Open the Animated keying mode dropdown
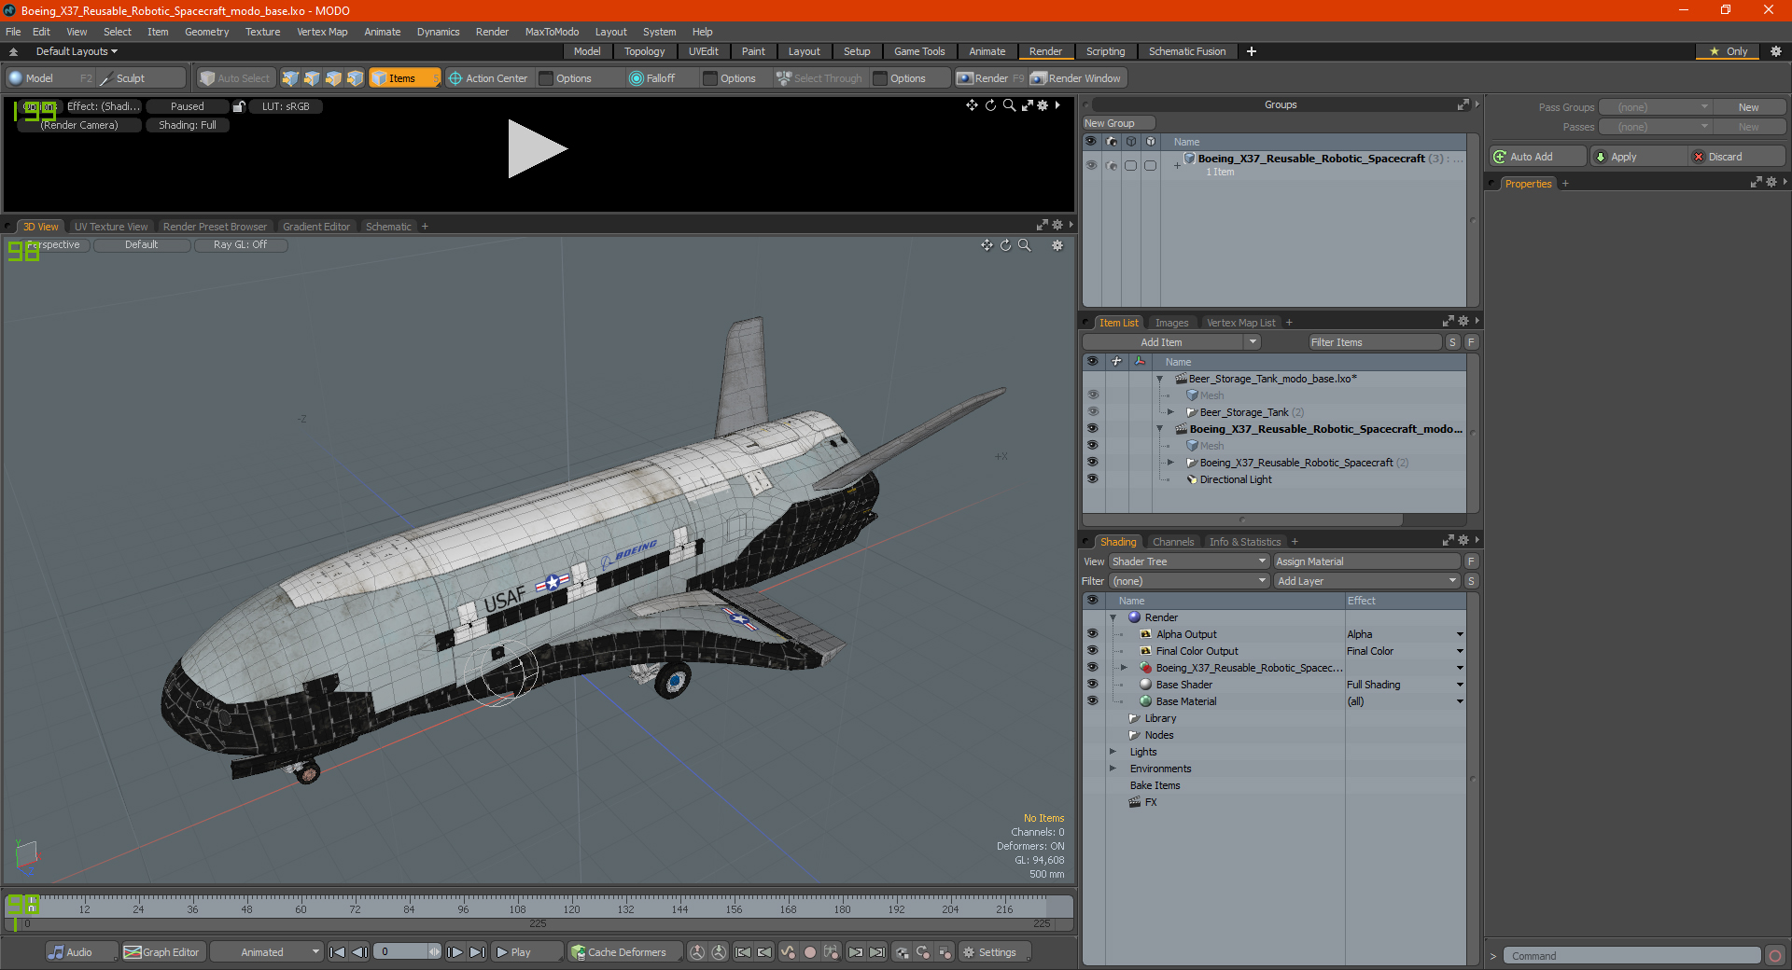This screenshot has width=1792, height=970. click(x=267, y=952)
